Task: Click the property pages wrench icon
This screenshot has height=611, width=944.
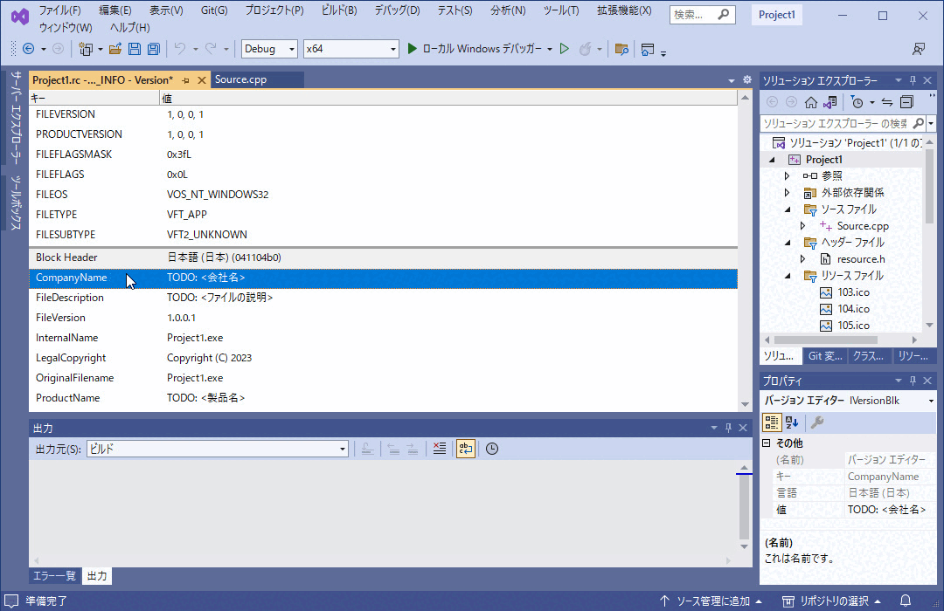Action: [x=817, y=422]
